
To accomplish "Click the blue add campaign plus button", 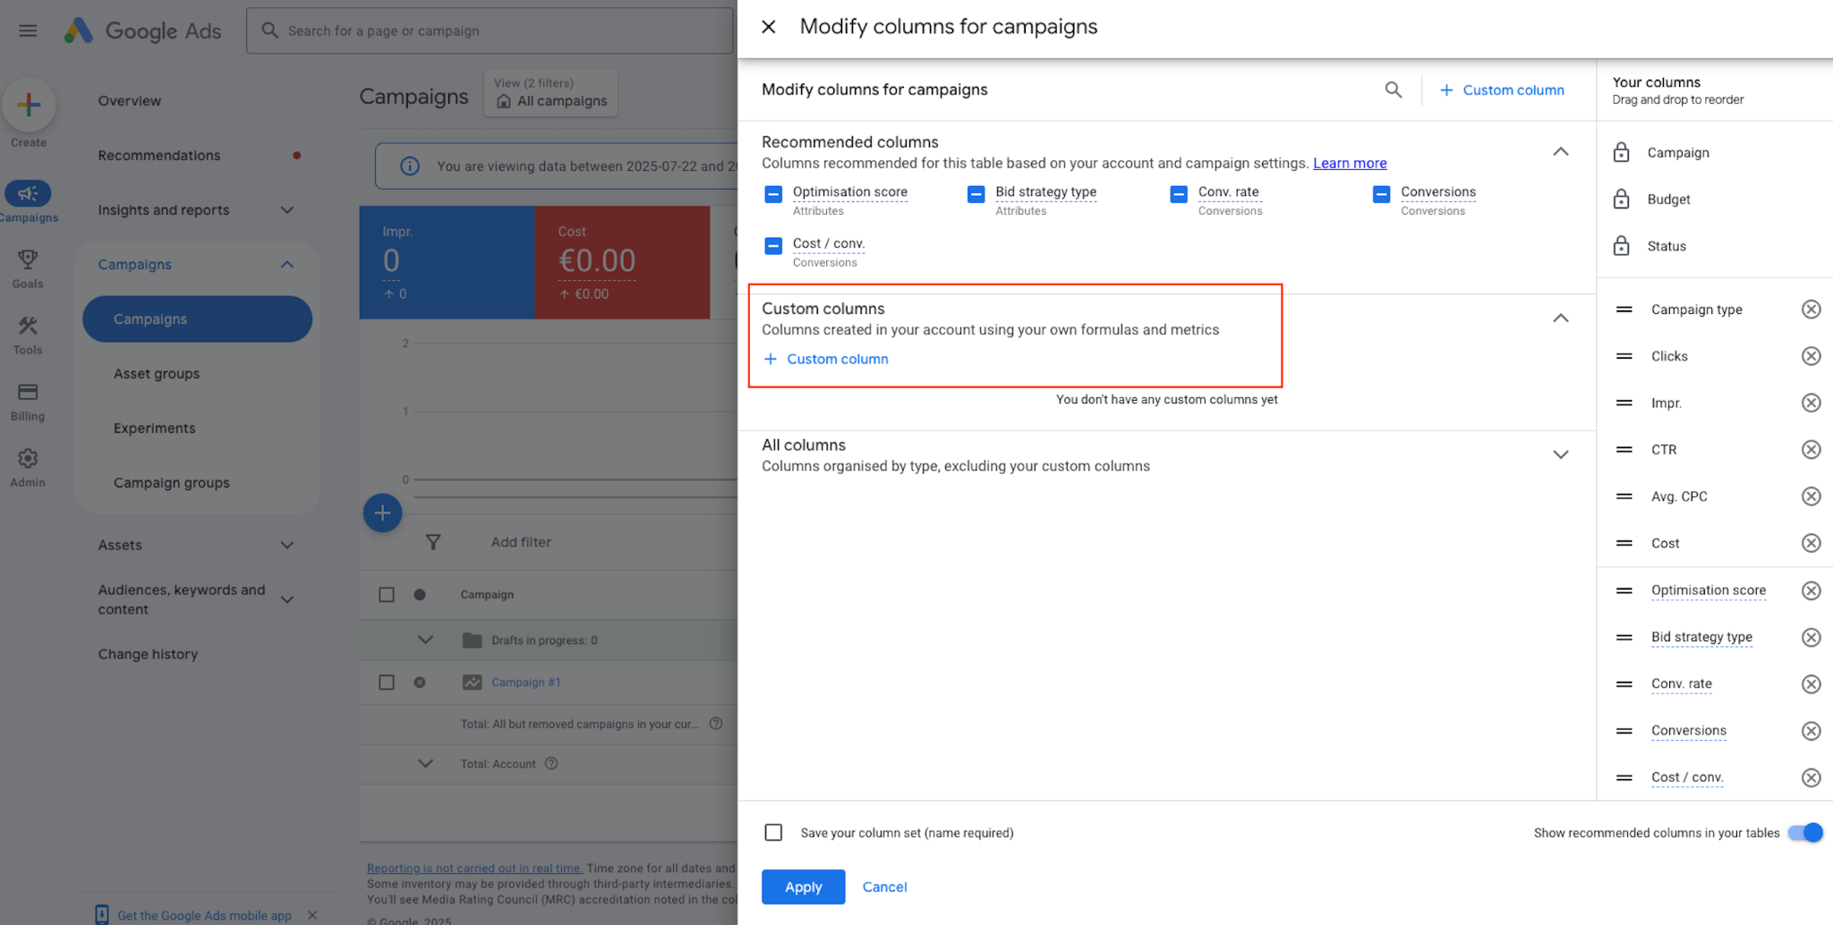I will (x=382, y=513).
